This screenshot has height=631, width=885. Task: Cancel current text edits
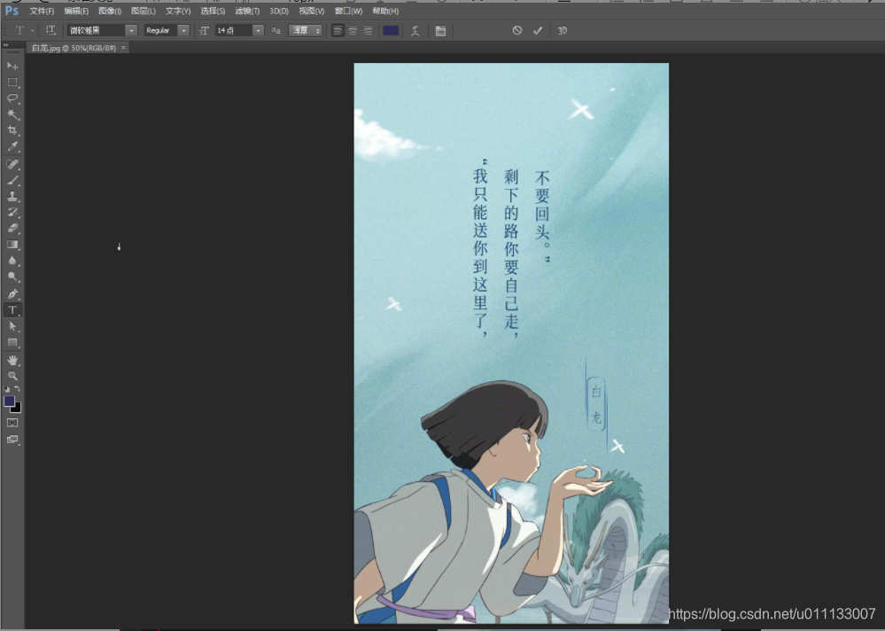[x=517, y=30]
